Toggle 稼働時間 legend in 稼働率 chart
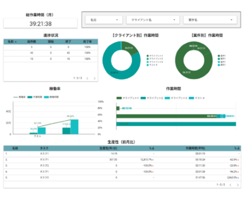This screenshot has height=199, width=244. coord(51,97)
